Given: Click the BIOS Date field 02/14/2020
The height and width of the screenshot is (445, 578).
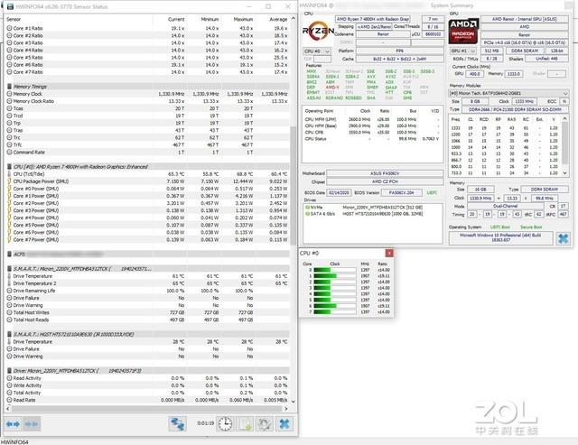Looking at the screenshot, I should point(339,192).
